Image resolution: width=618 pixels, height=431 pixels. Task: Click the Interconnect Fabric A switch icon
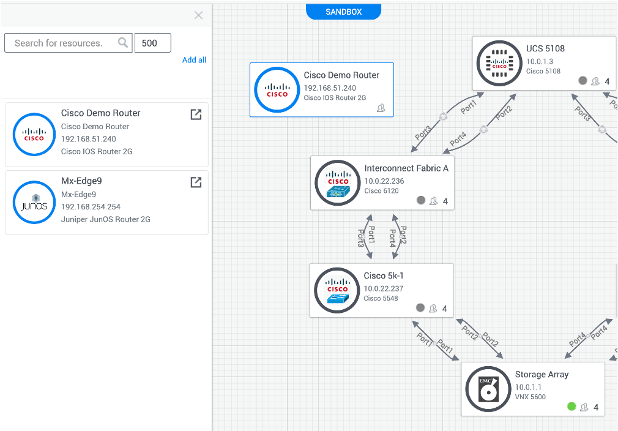pyautogui.click(x=338, y=183)
